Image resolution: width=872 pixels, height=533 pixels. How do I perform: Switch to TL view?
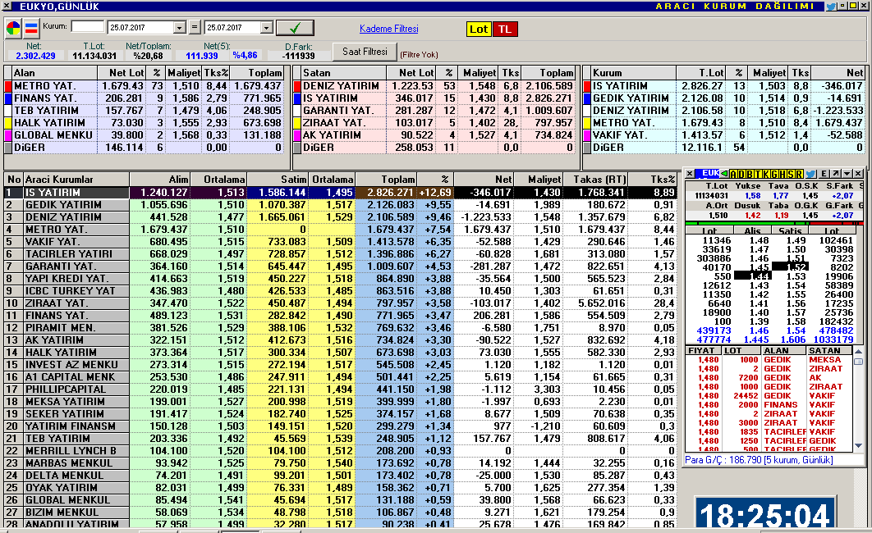tap(504, 29)
